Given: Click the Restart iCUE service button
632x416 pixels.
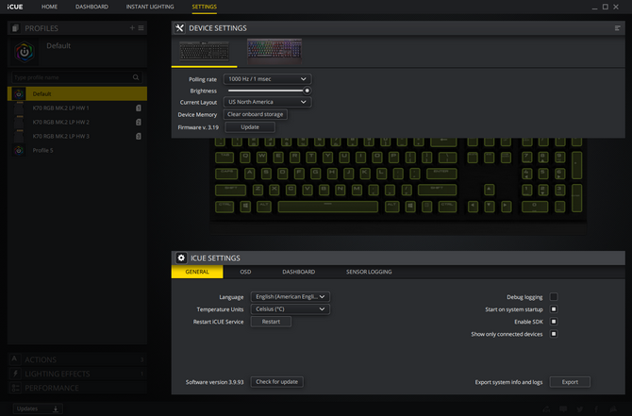Looking at the screenshot, I should click(271, 322).
